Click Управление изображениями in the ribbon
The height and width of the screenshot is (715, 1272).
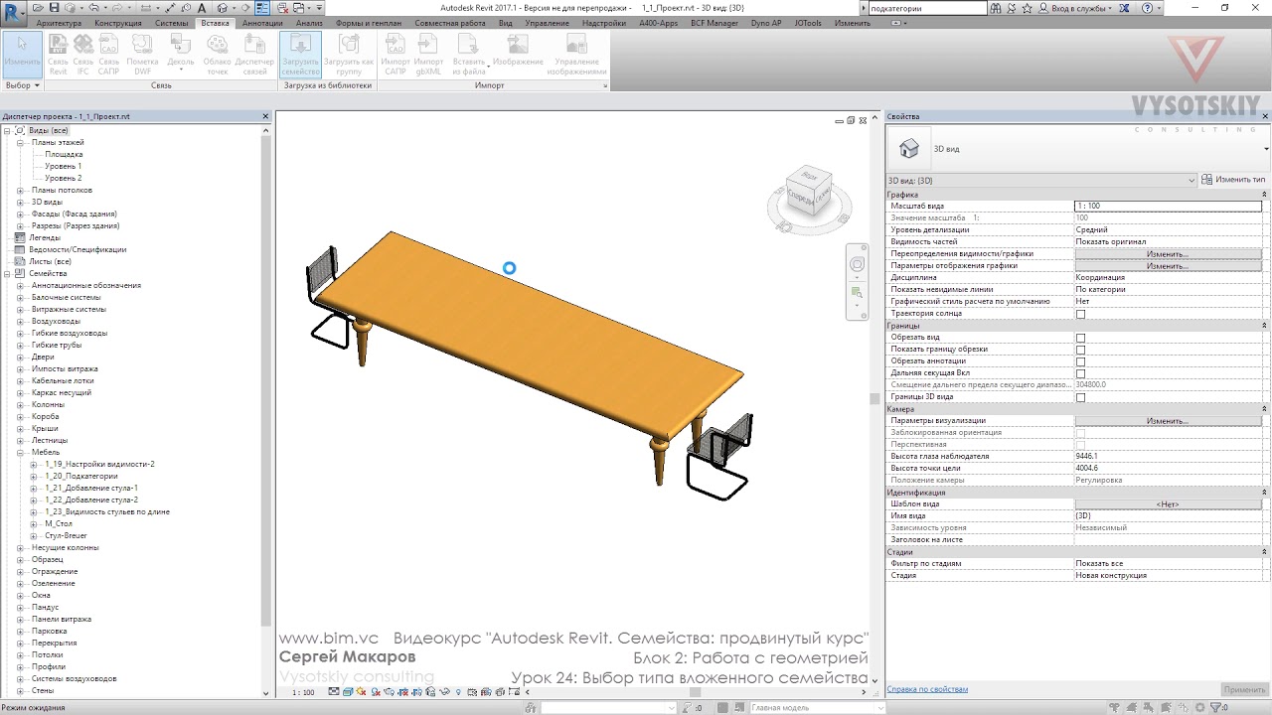click(x=575, y=55)
